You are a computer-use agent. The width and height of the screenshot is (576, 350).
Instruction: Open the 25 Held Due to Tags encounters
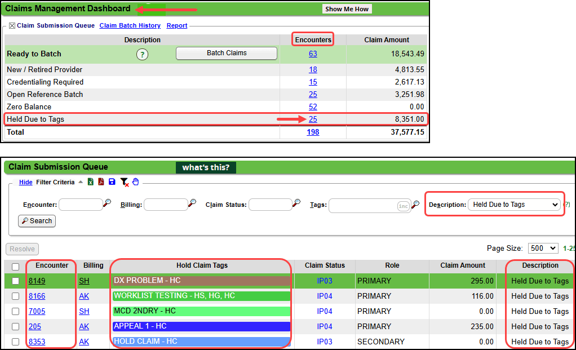point(313,119)
